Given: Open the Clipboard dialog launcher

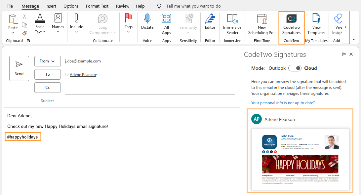Looking at the screenshot, I should (x=28, y=41).
